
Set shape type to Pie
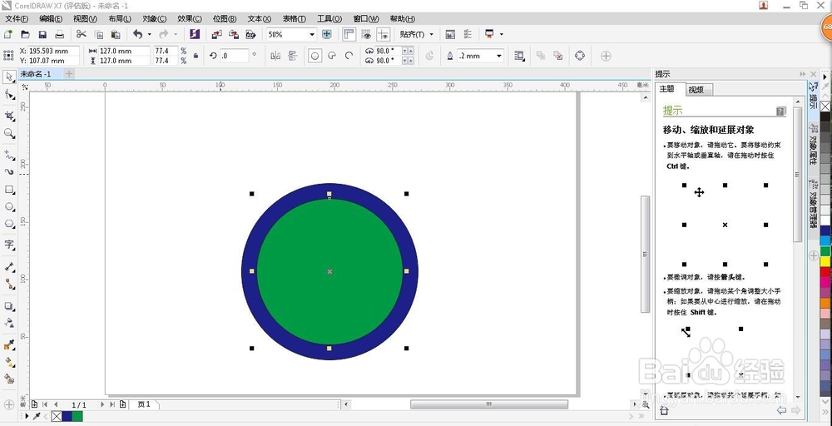(332, 56)
